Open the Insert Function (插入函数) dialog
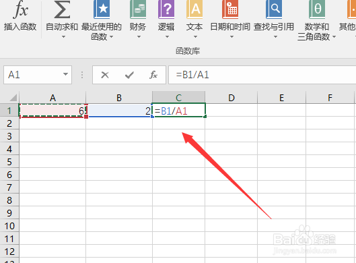This screenshot has height=263, width=356. (x=20, y=16)
